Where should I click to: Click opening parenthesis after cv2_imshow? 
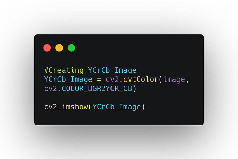(x=90, y=107)
